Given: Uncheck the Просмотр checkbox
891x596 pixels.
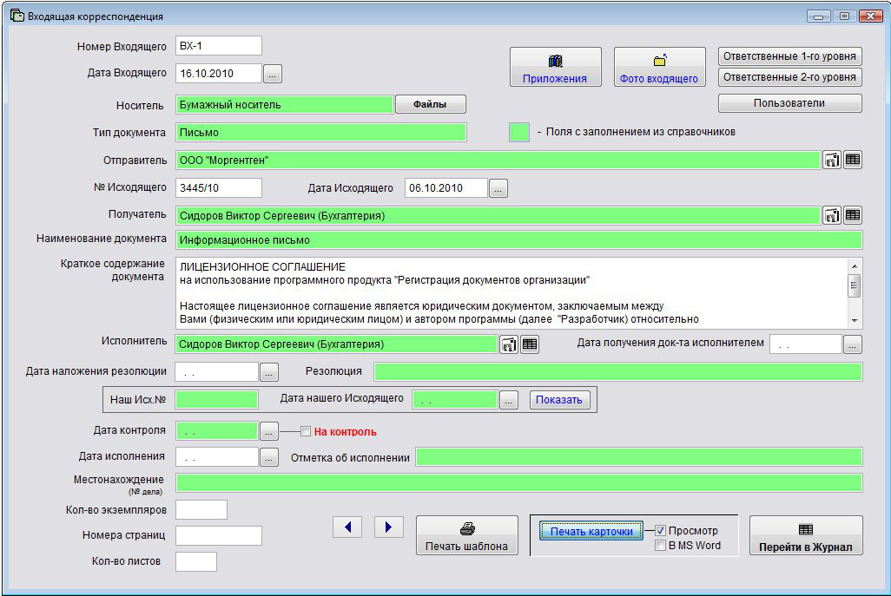Looking at the screenshot, I should pyautogui.click(x=661, y=530).
